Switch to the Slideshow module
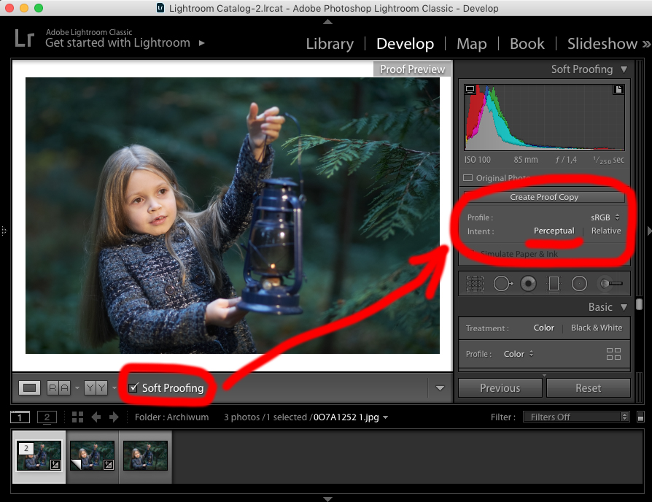652x502 pixels. (x=602, y=44)
